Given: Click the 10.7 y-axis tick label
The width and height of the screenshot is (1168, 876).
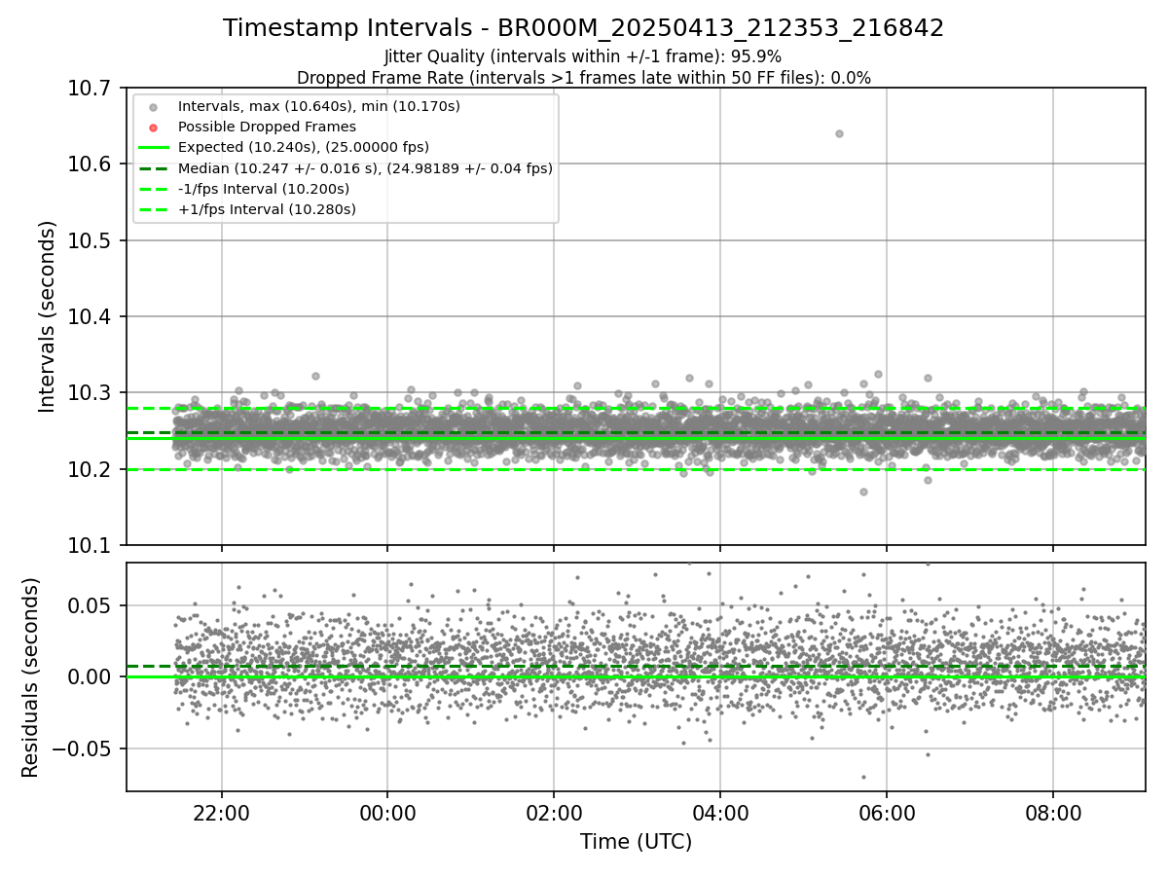Looking at the screenshot, I should 91,88.
